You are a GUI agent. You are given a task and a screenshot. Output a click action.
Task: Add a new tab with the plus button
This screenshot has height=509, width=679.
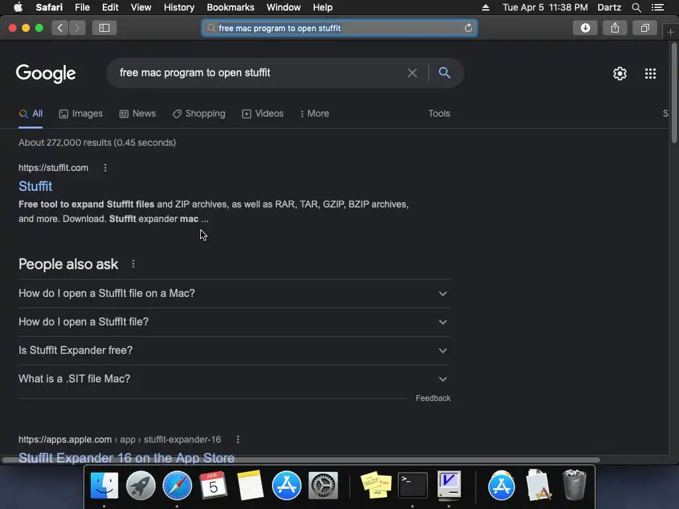tap(670, 32)
